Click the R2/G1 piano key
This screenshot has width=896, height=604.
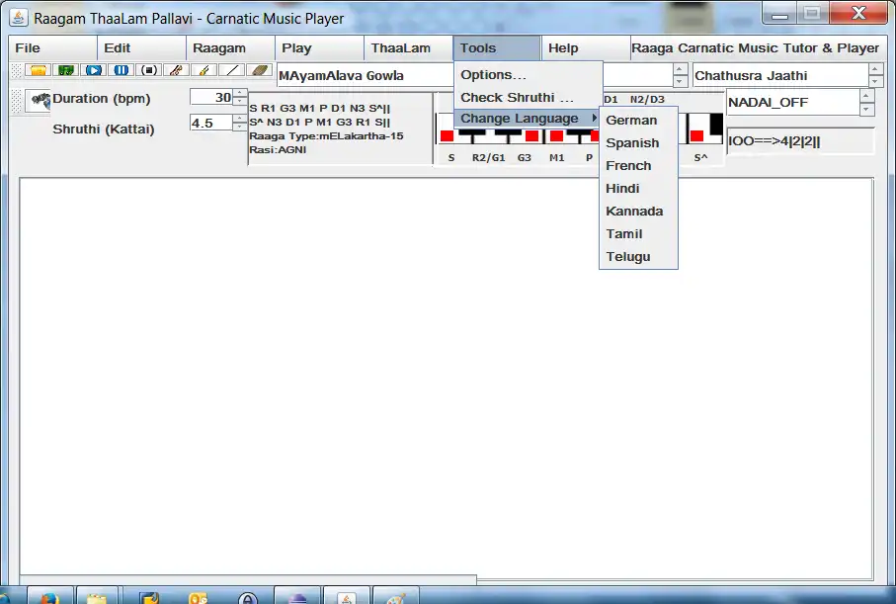472,132
